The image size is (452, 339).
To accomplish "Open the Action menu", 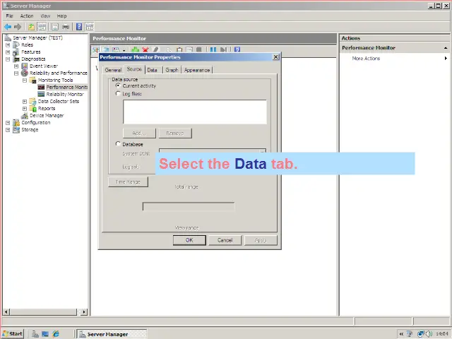I will [27, 16].
